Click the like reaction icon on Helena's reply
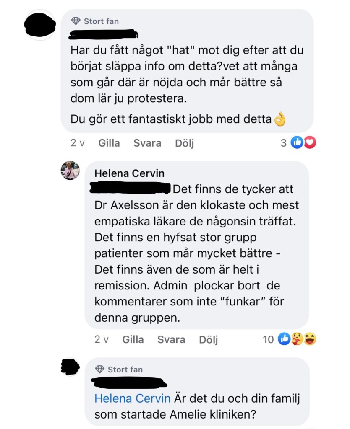 [x=284, y=339]
